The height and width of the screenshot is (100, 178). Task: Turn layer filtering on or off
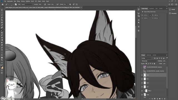point(167,58)
